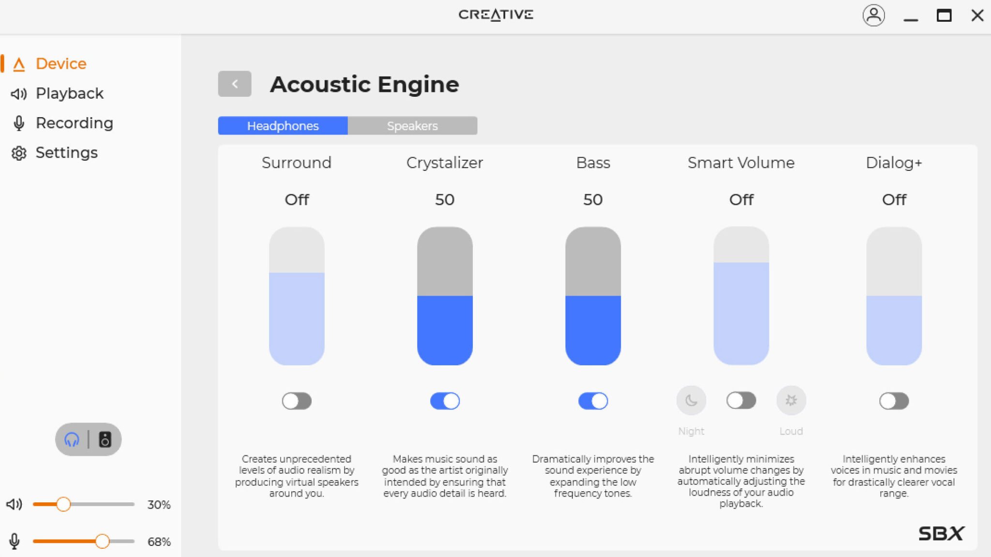Turn off the Bass toggle
Image resolution: width=991 pixels, height=557 pixels.
[593, 401]
